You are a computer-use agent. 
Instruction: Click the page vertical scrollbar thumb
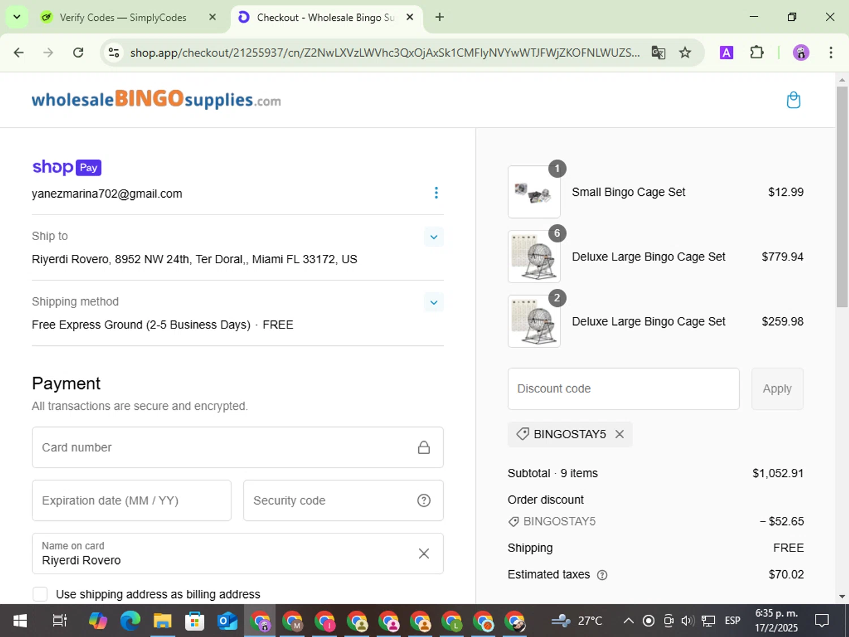pyautogui.click(x=842, y=196)
